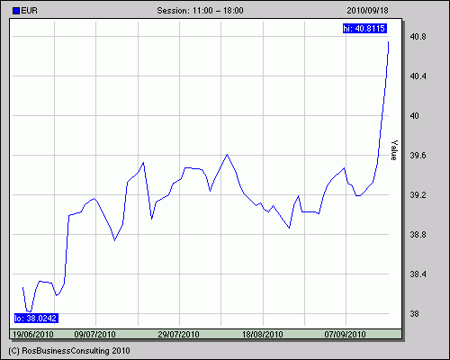
Task: Click the 38.4 value axis label
Action: pos(418,274)
